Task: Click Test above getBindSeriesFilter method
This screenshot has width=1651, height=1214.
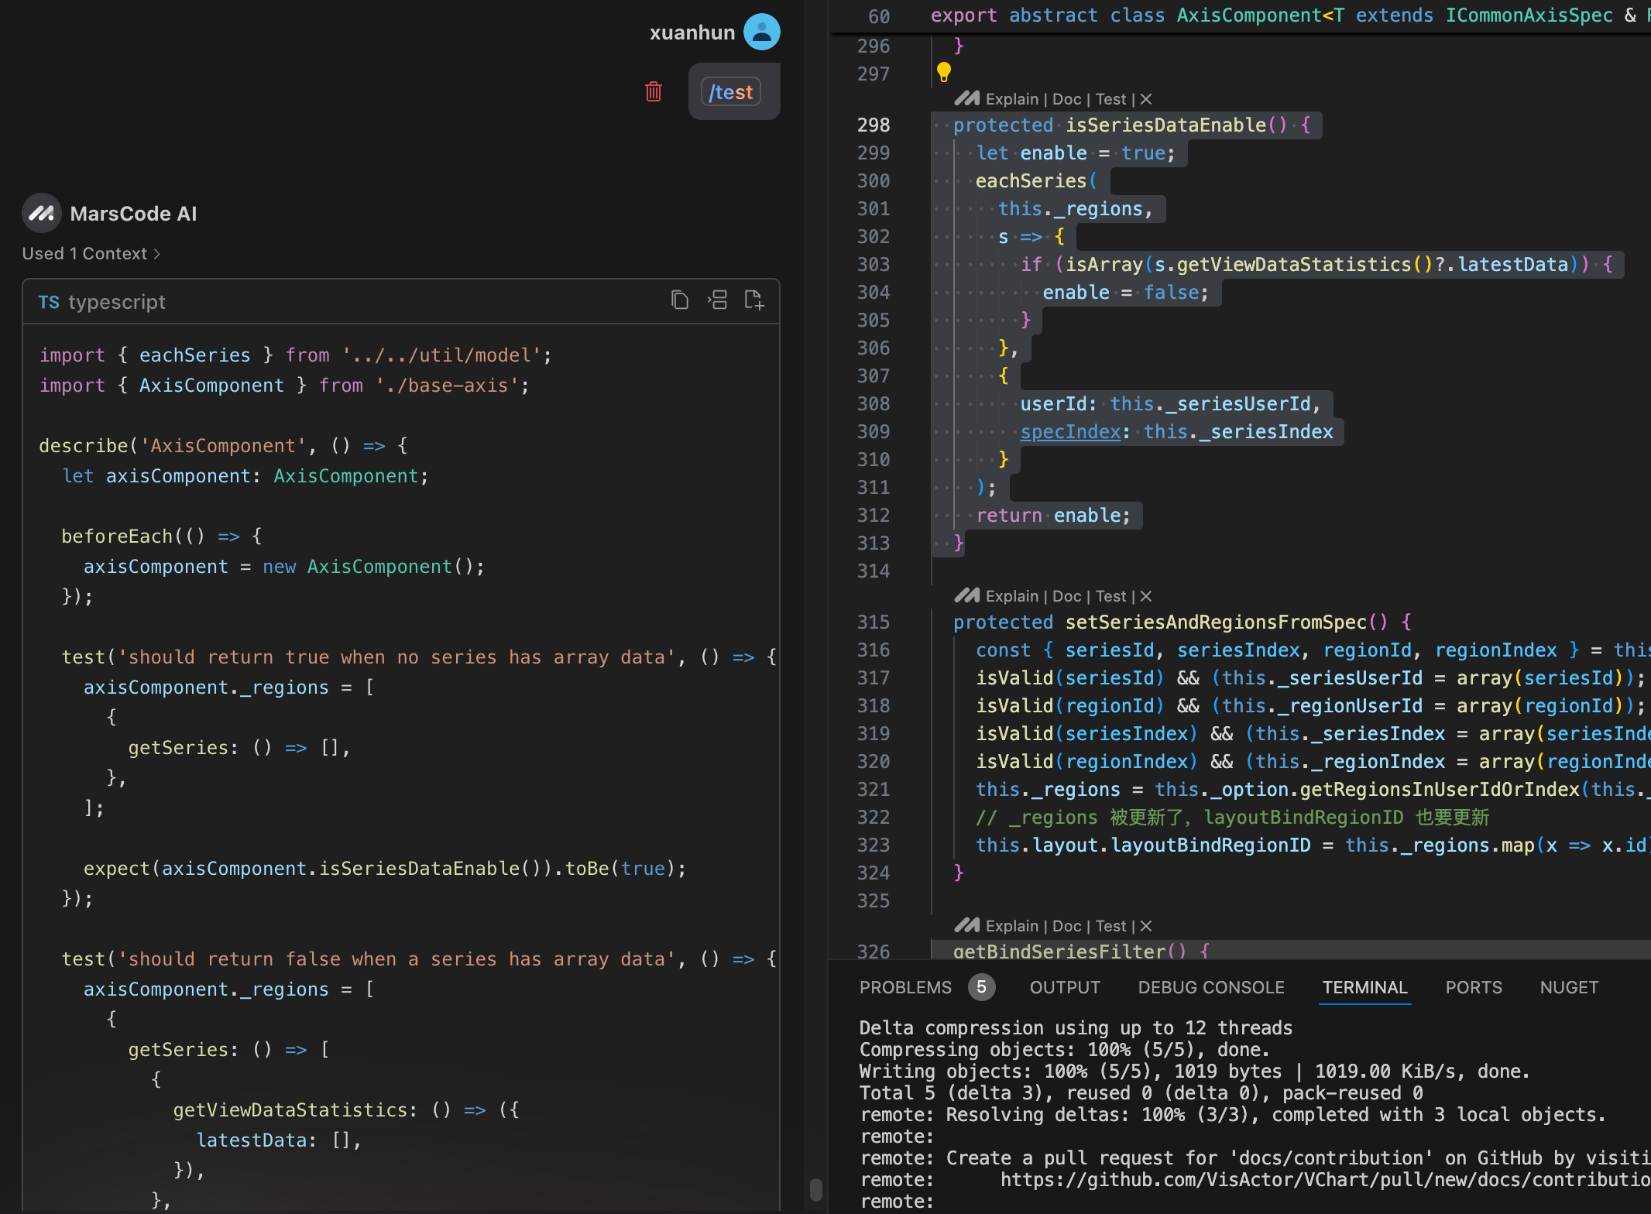Action: 1110,926
